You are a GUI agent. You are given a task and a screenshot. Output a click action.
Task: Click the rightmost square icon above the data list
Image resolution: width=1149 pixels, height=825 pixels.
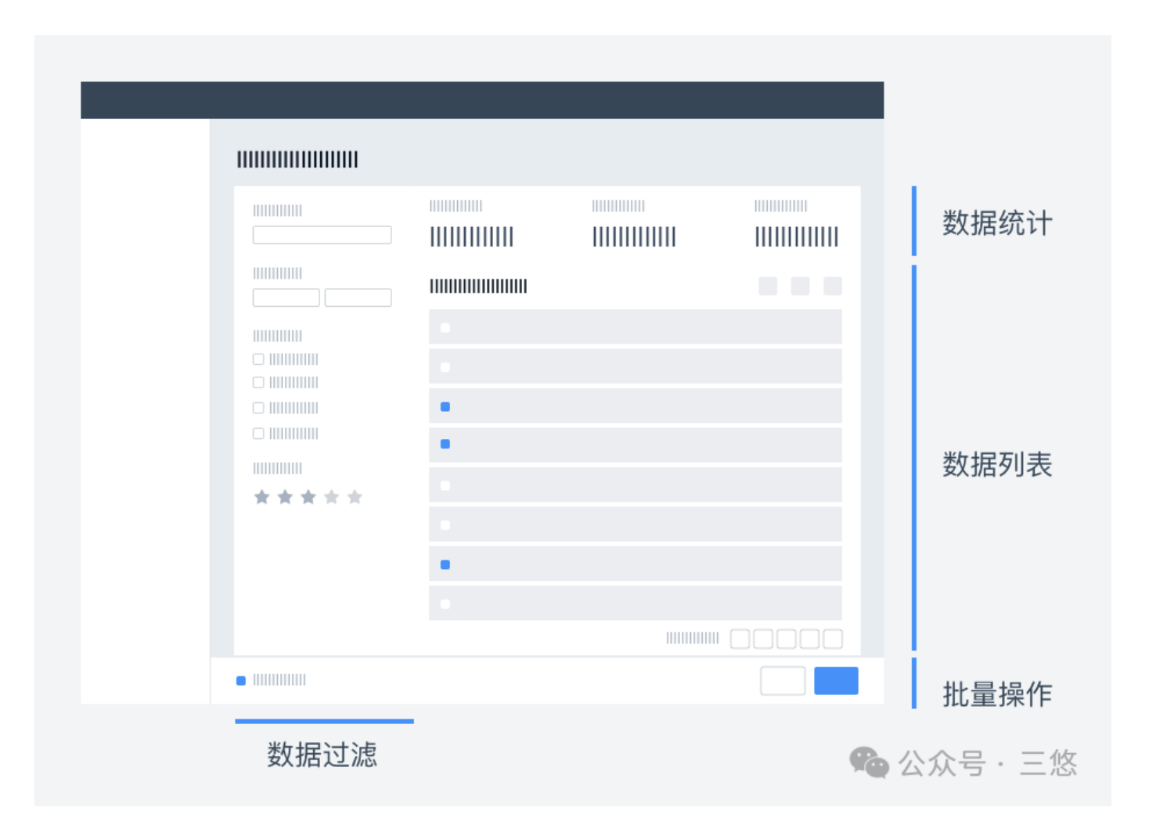click(833, 286)
